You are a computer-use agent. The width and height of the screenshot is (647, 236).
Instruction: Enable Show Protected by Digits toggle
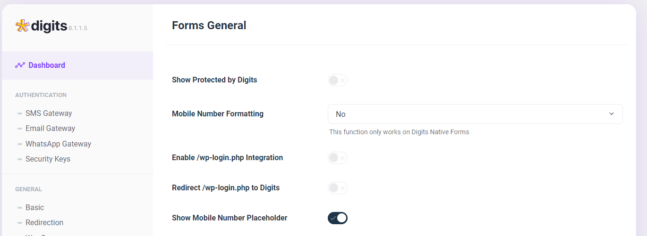pyautogui.click(x=338, y=80)
